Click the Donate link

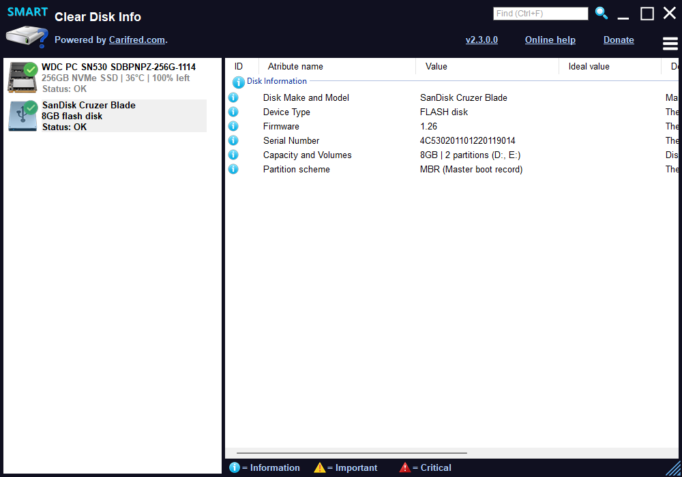point(619,40)
